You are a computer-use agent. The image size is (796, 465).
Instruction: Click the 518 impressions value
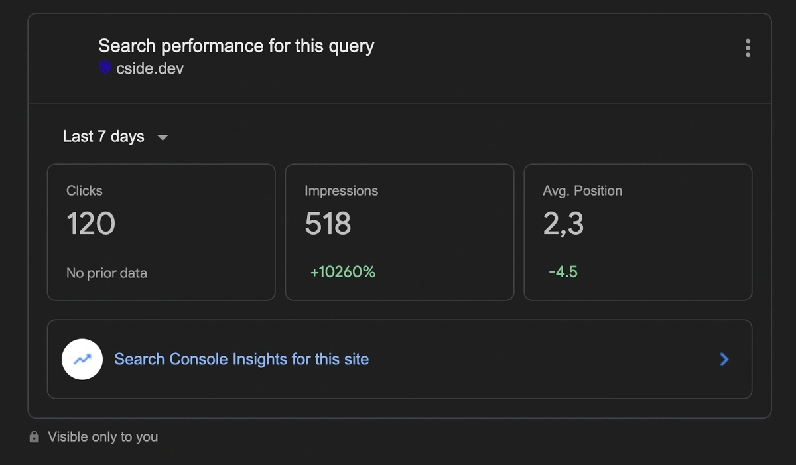[327, 224]
